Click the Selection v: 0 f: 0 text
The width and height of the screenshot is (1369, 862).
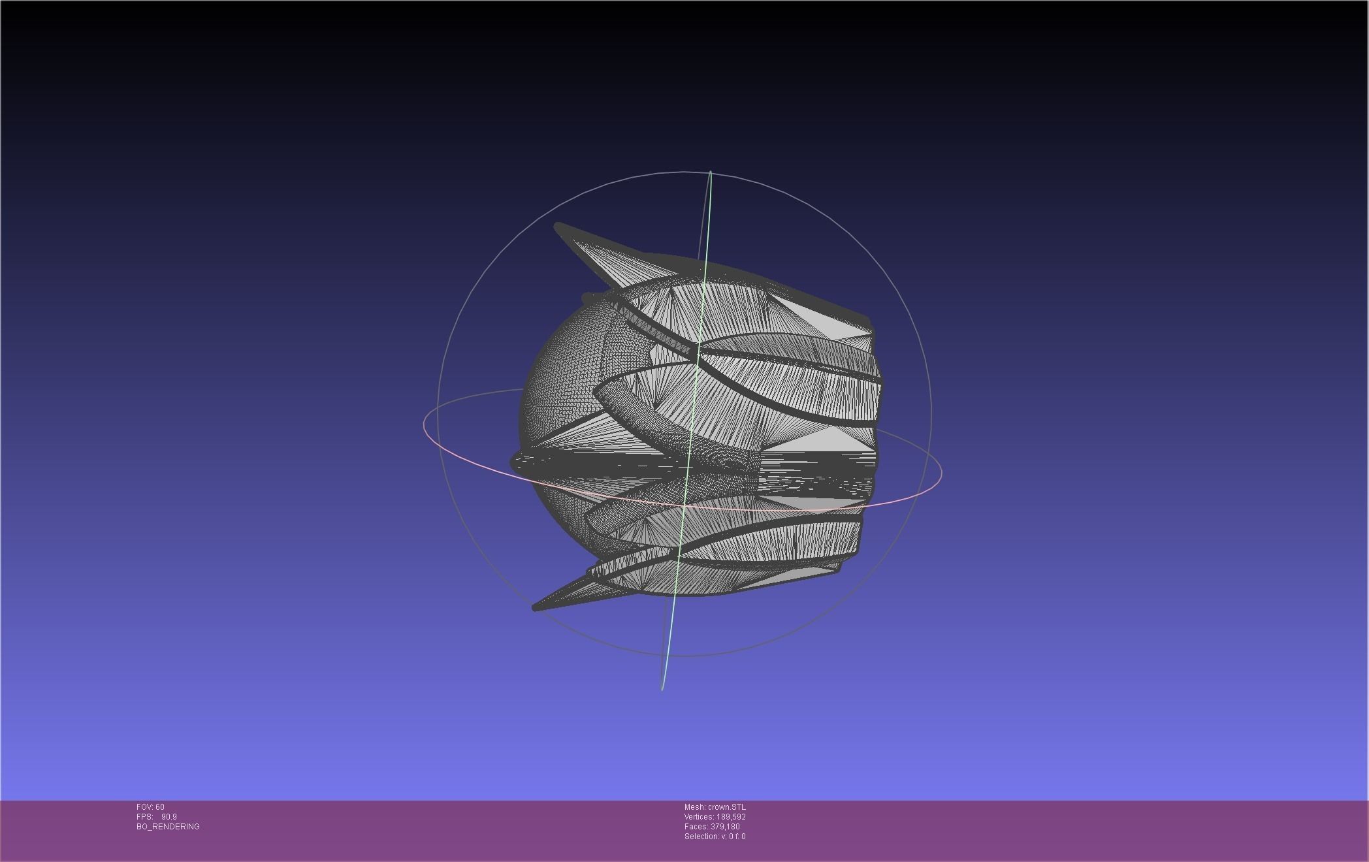tap(715, 837)
